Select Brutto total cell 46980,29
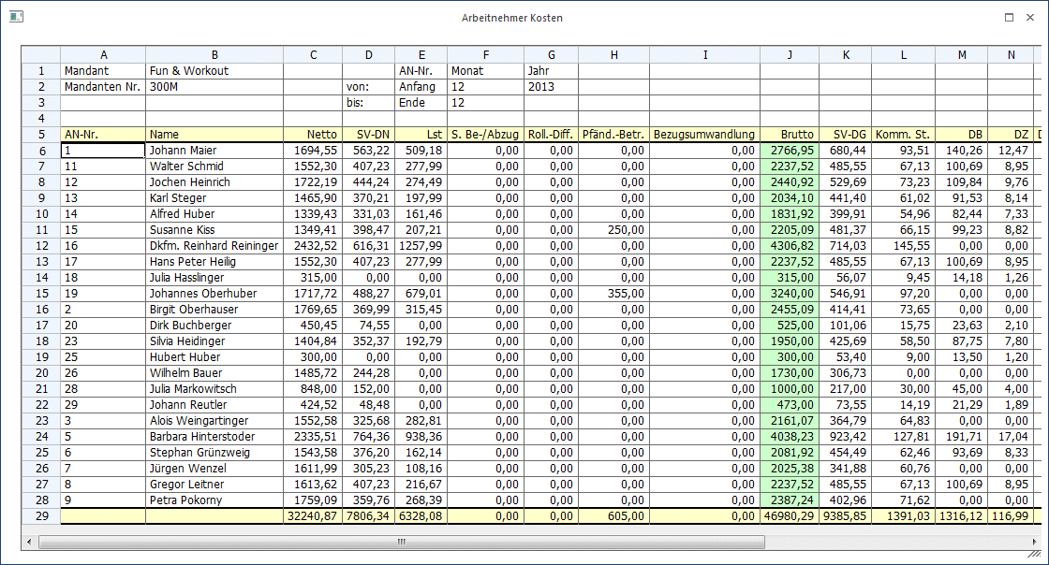The image size is (1049, 565). [x=790, y=516]
